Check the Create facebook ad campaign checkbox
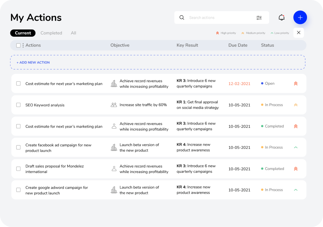Image resolution: width=323 pixels, height=227 pixels. click(18, 147)
